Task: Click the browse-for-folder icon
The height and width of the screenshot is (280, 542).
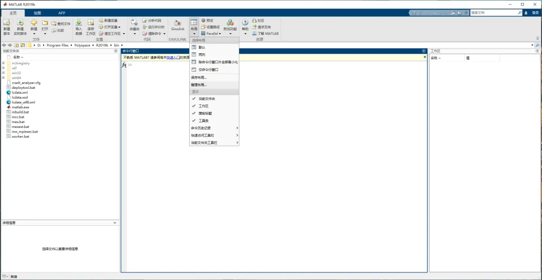Action: [23, 45]
